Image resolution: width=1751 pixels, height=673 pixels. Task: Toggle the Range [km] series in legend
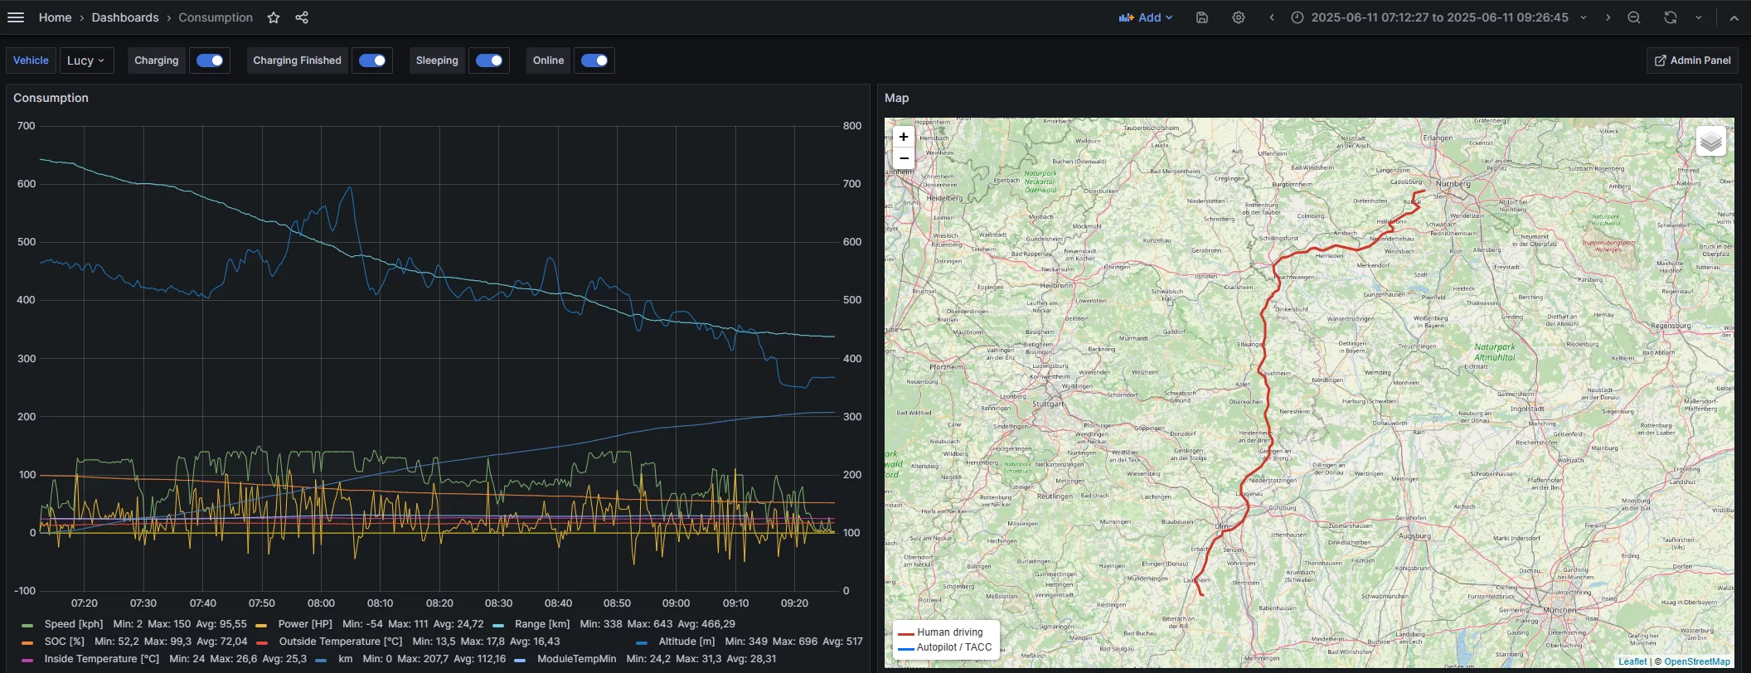pos(542,624)
